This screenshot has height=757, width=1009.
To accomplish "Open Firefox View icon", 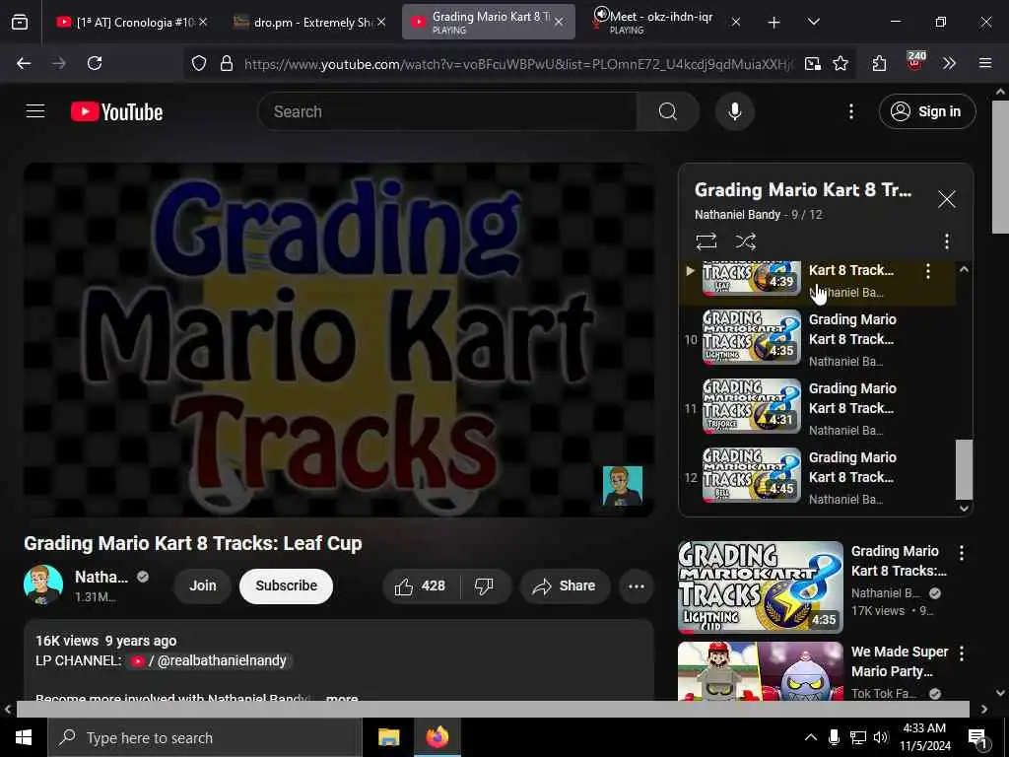I will pyautogui.click(x=20, y=22).
